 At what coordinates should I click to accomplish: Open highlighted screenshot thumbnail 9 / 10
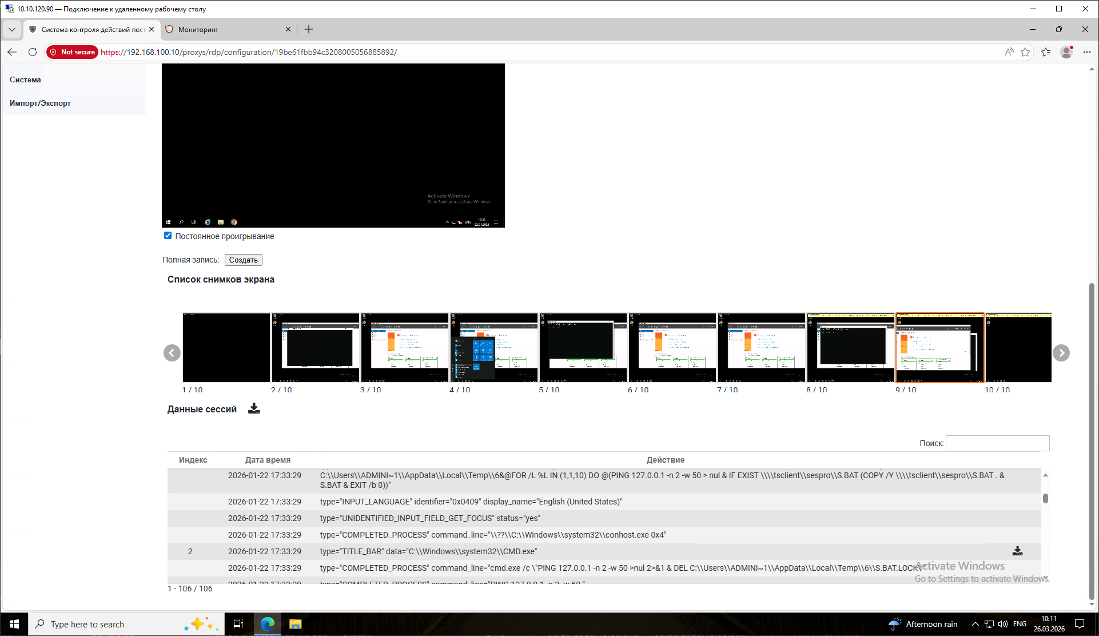939,347
